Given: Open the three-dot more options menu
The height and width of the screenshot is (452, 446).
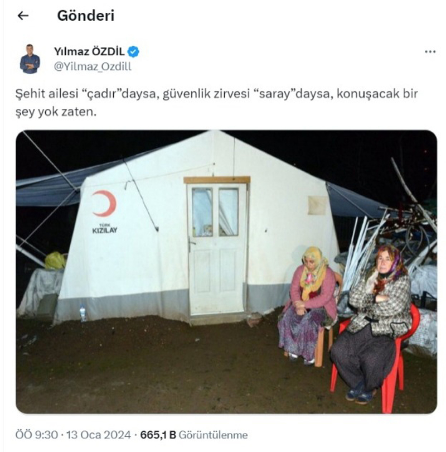Looking at the screenshot, I should (x=430, y=52).
